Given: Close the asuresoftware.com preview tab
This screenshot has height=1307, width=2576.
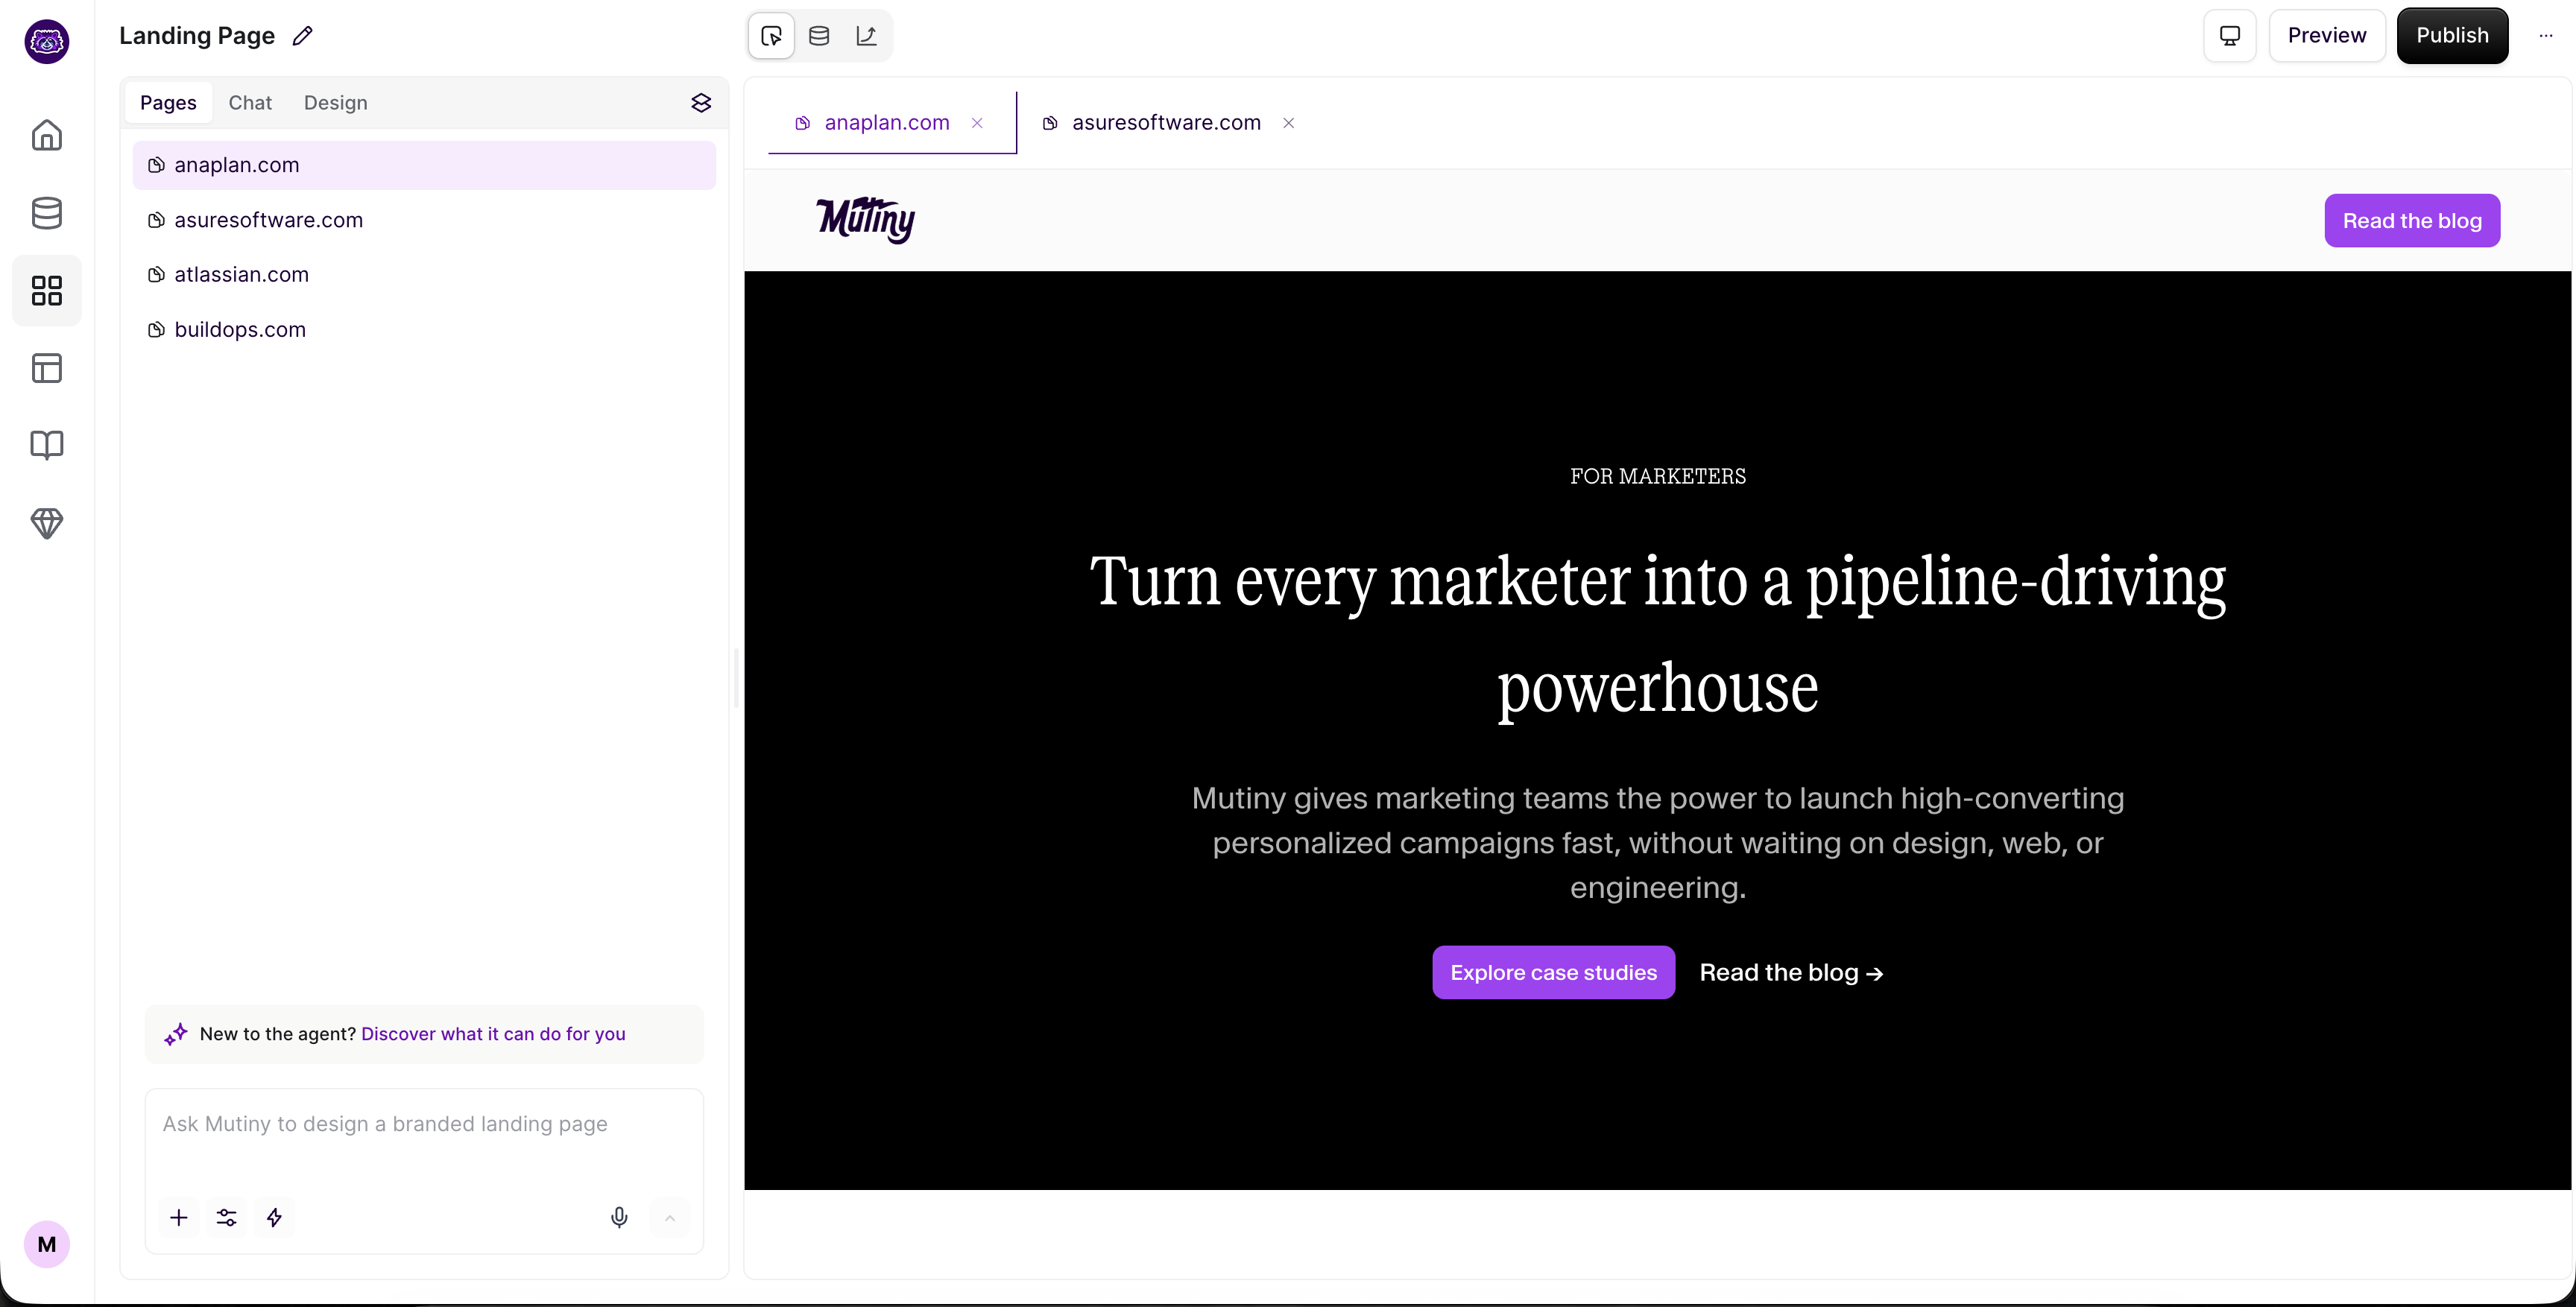Looking at the screenshot, I should tap(1289, 123).
